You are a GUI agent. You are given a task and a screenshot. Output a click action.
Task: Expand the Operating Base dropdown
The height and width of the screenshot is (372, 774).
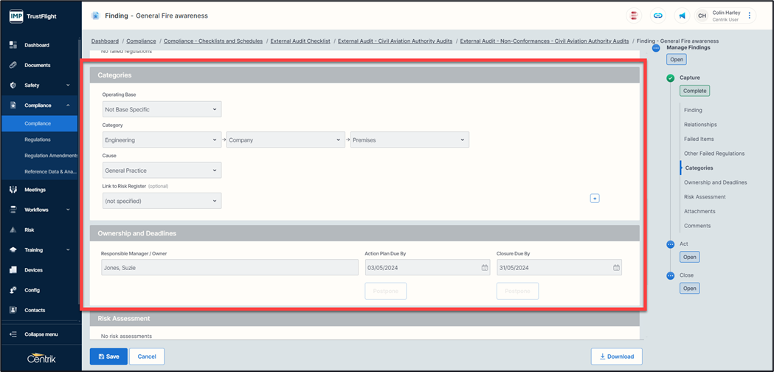click(x=162, y=109)
